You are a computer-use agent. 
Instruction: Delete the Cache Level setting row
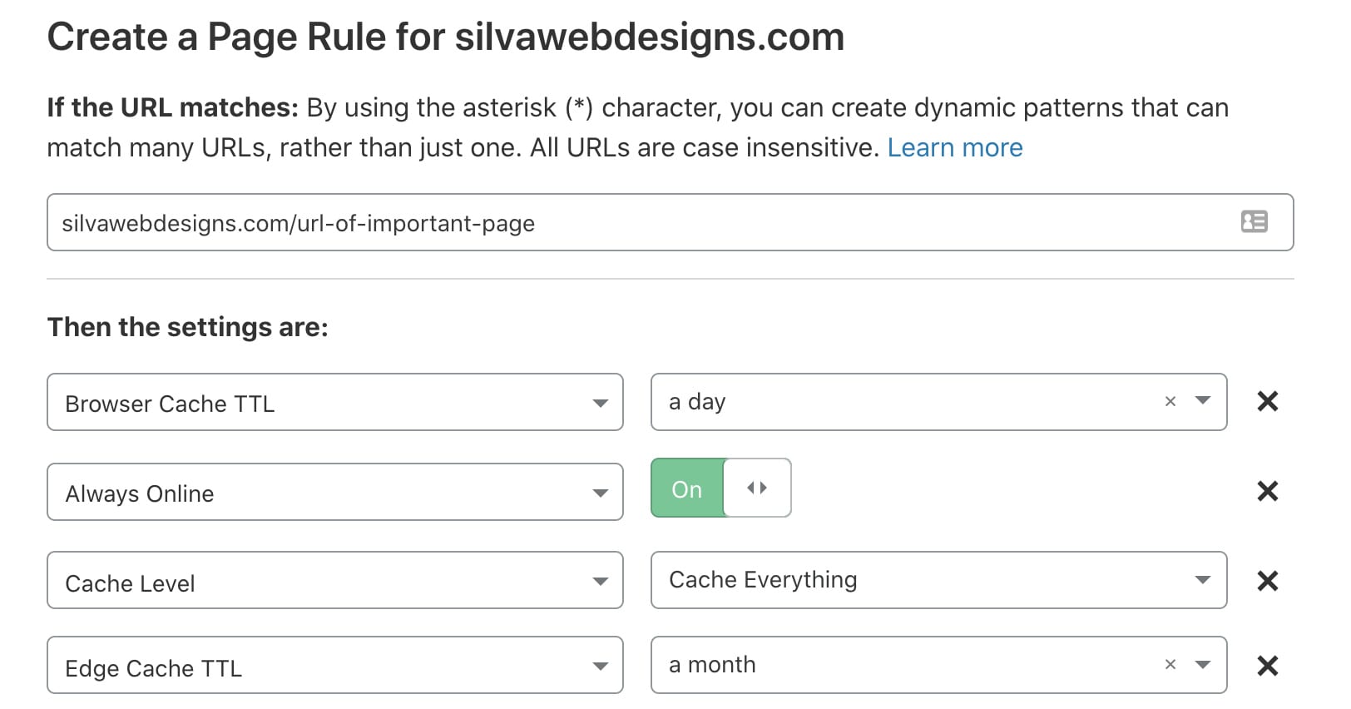[1267, 581]
